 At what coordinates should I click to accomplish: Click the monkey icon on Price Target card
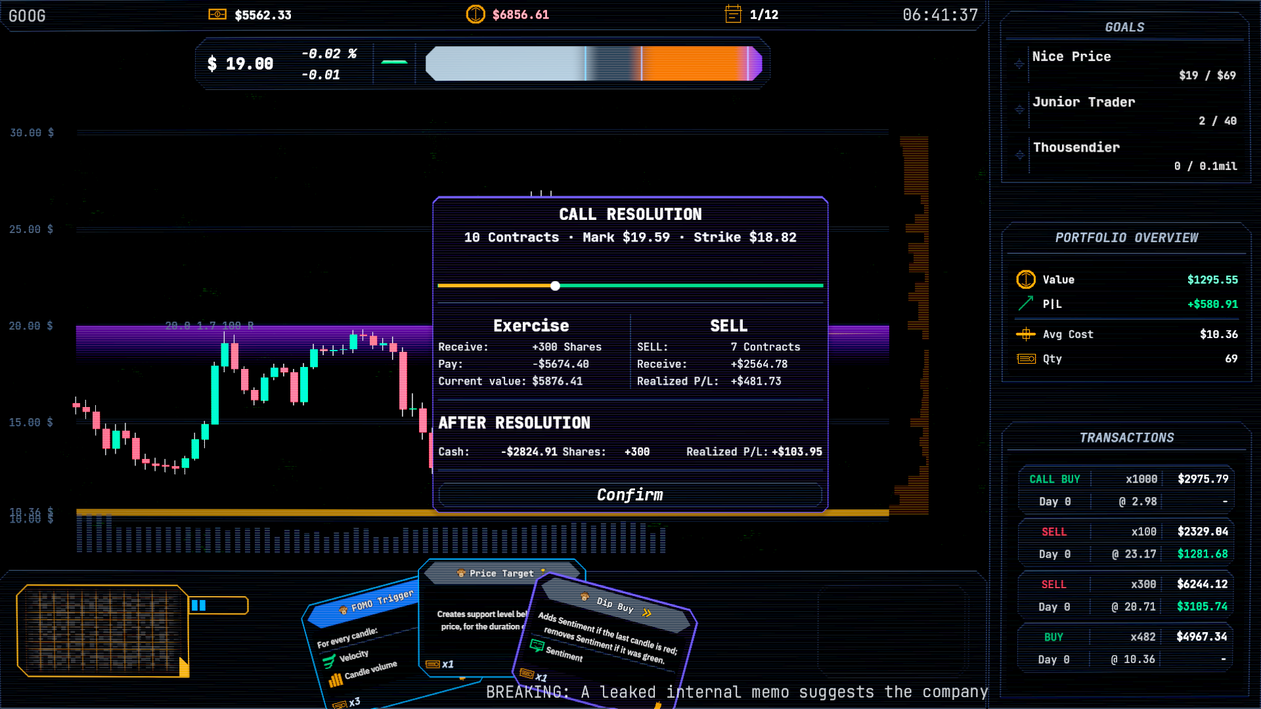(461, 573)
